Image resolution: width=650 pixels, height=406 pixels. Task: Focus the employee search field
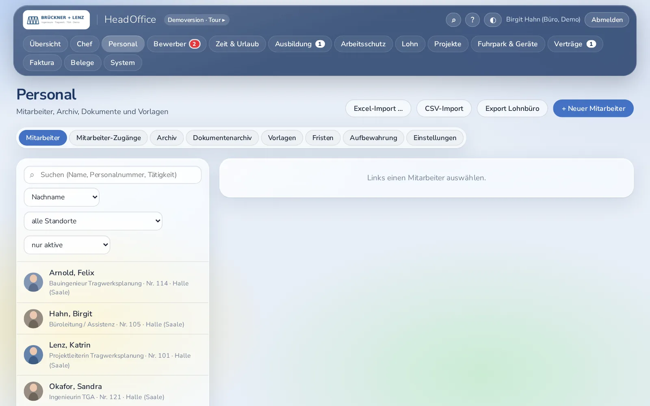[x=113, y=175]
